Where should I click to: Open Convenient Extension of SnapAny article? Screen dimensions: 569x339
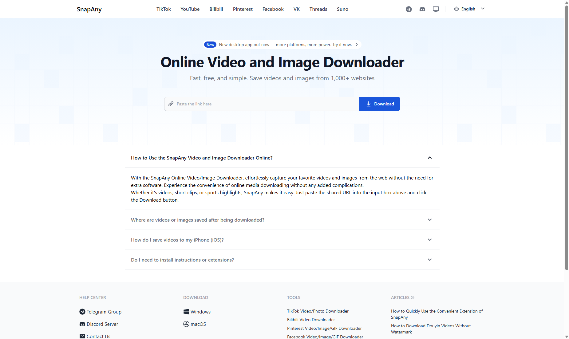pyautogui.click(x=437, y=314)
